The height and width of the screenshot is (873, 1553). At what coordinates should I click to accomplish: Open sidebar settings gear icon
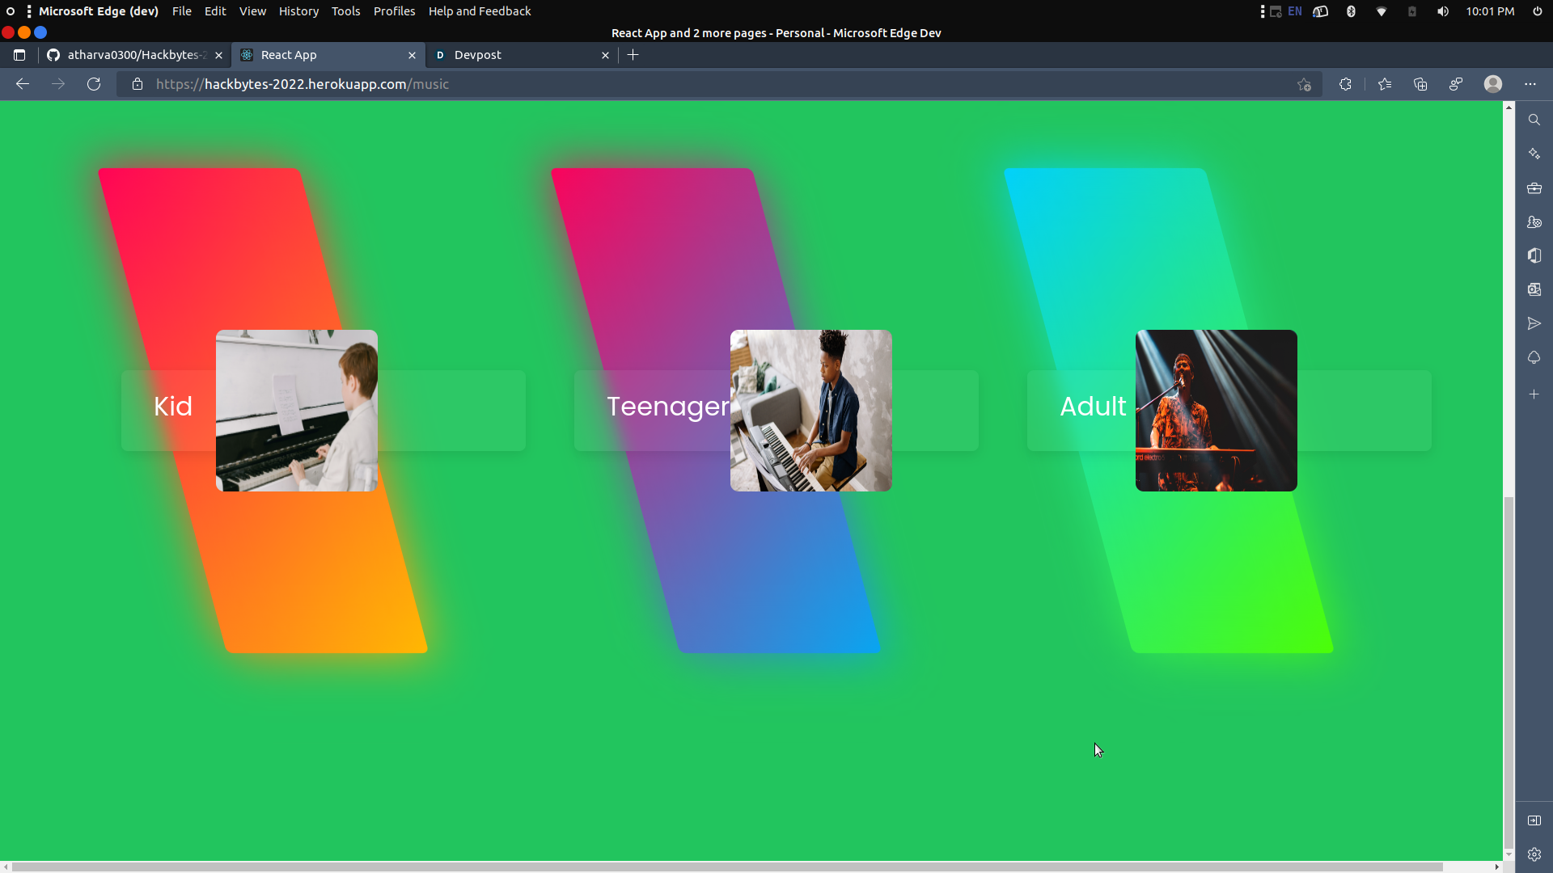pos(1534,854)
